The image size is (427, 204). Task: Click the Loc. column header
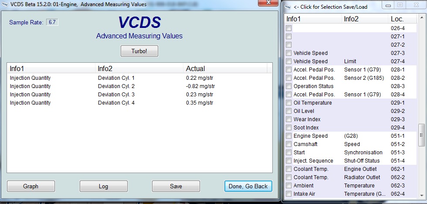[397, 19]
